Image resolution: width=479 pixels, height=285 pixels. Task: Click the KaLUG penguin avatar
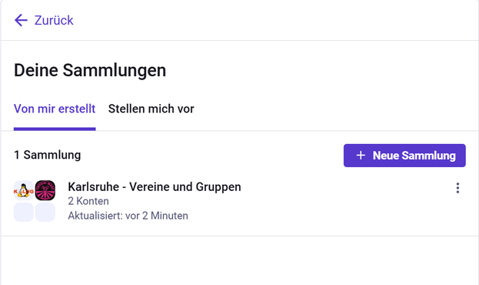[x=24, y=190]
